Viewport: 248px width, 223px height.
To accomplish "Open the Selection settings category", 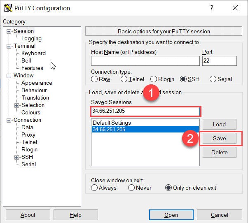I will [33, 105].
